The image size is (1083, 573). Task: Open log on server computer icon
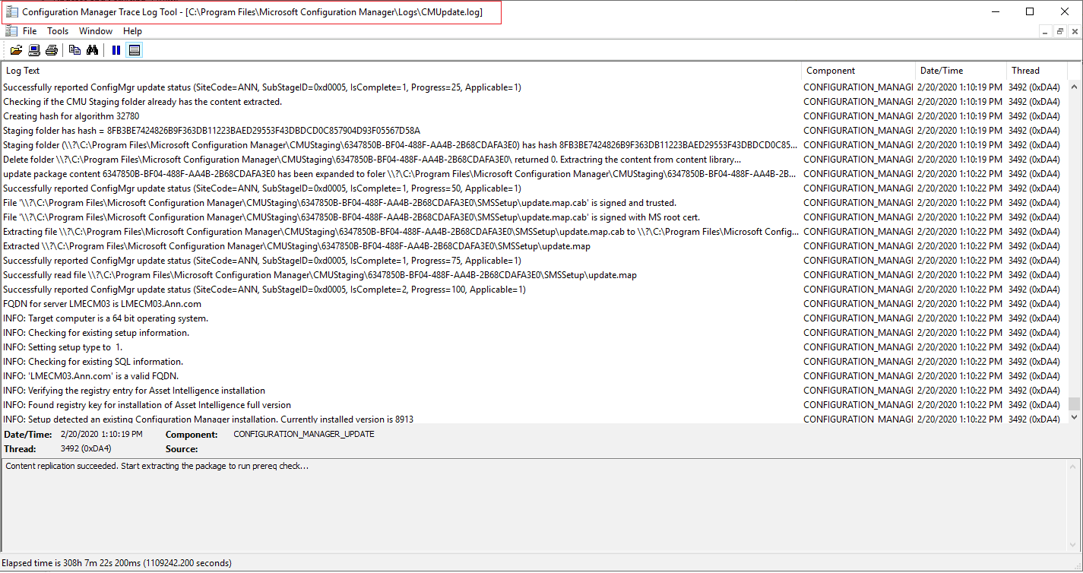click(34, 50)
